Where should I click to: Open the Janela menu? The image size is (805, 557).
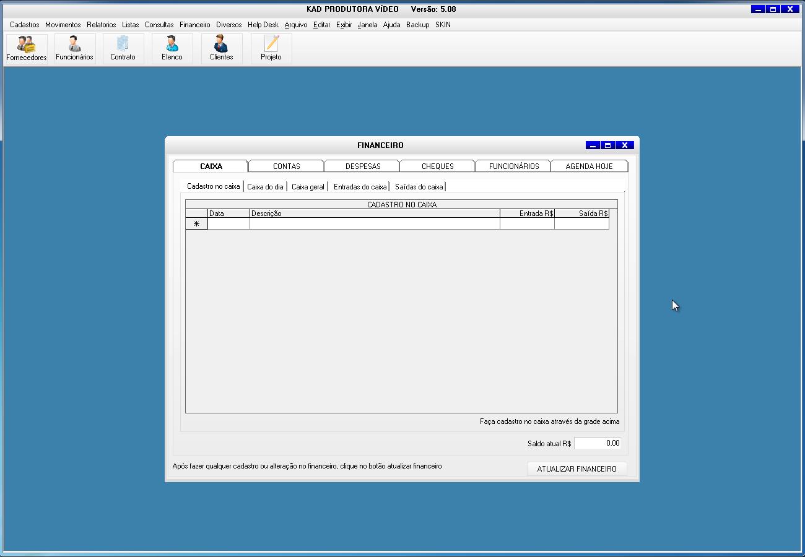[x=367, y=25]
